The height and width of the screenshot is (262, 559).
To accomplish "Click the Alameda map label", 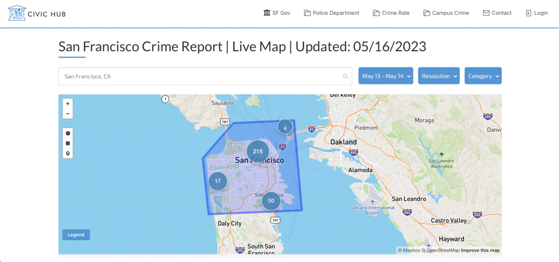I will click(x=360, y=170).
